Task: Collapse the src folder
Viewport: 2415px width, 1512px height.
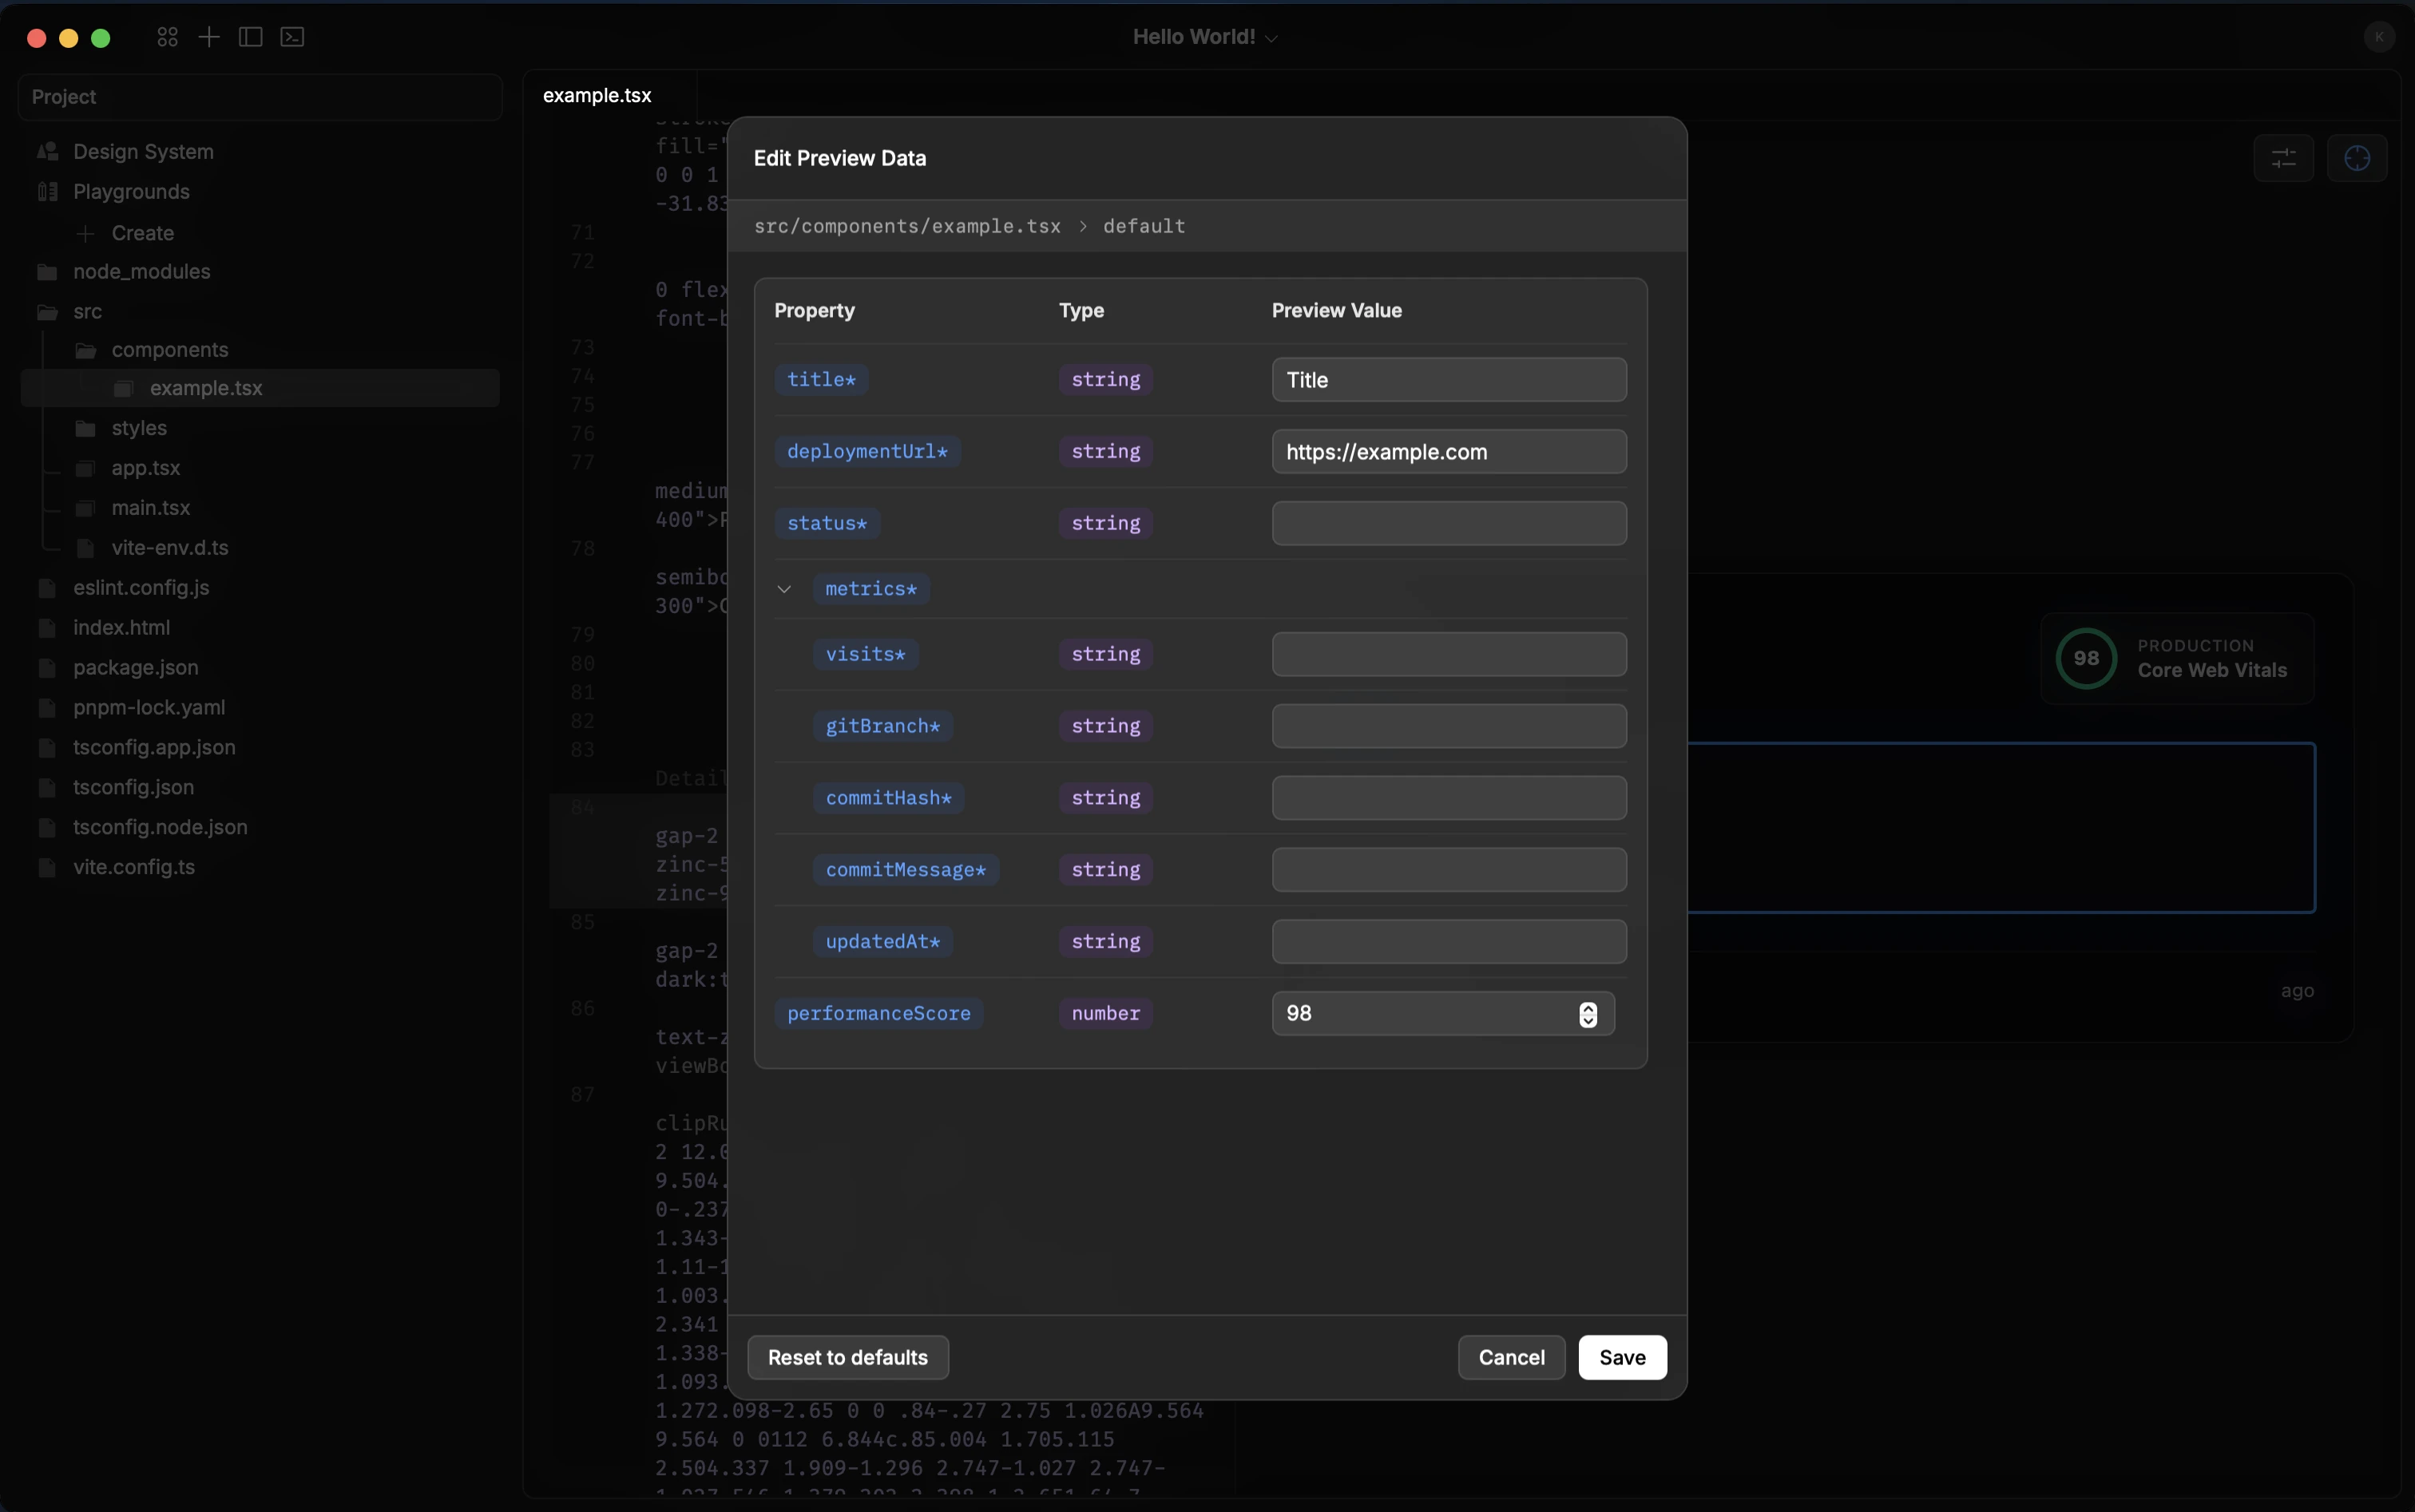Action: click(x=87, y=312)
